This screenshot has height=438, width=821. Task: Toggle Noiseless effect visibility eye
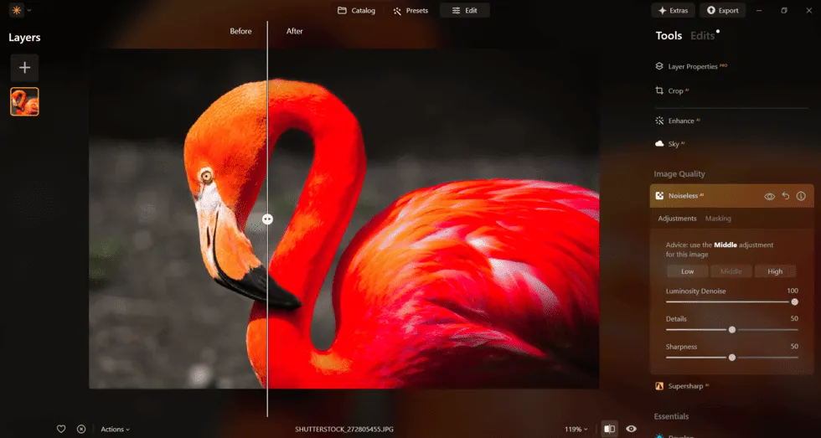tap(769, 196)
